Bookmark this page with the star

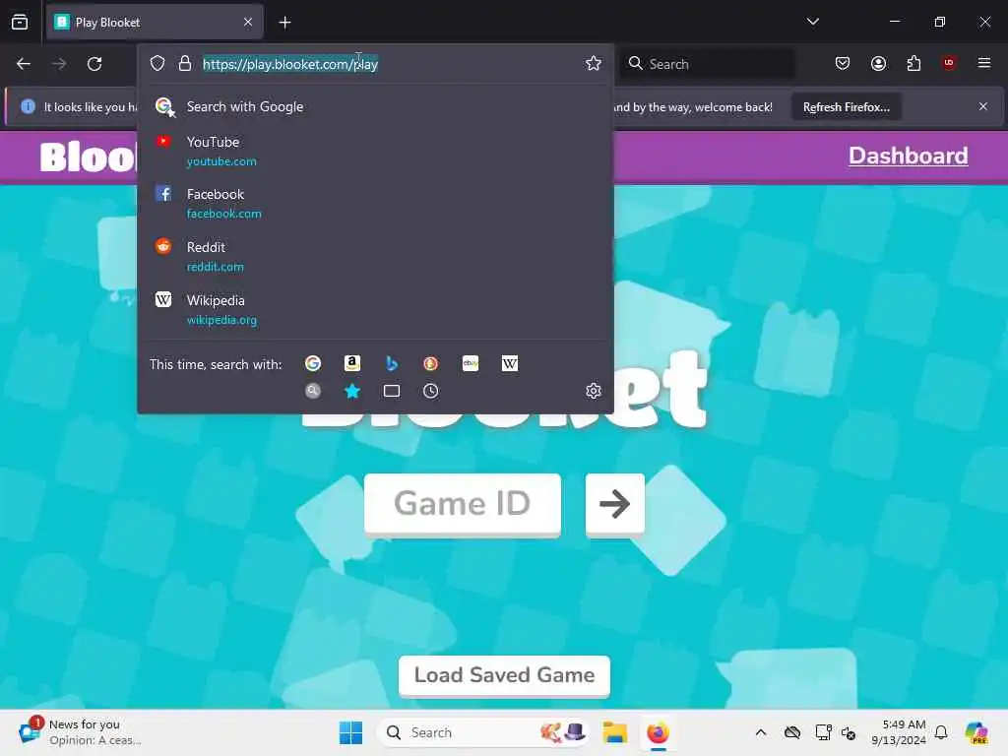[x=594, y=63]
